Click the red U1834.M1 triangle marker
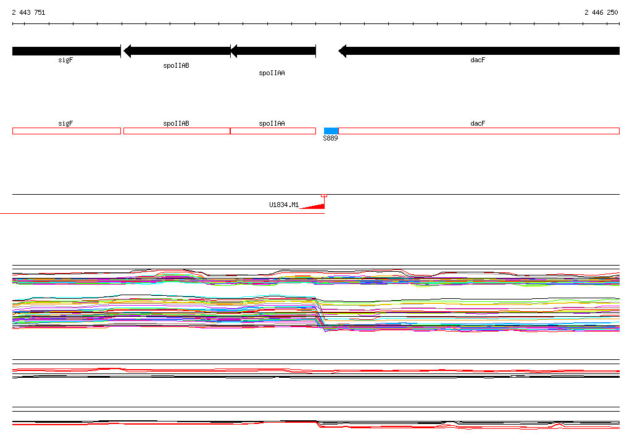The height and width of the screenshot is (440, 632). 313,206
